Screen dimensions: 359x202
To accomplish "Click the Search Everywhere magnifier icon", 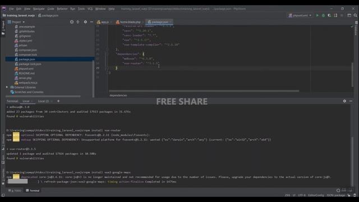I will [355, 15].
